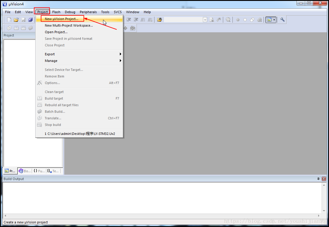
Task: Click the Rebuild all toolbar icon
Action: 23,28
